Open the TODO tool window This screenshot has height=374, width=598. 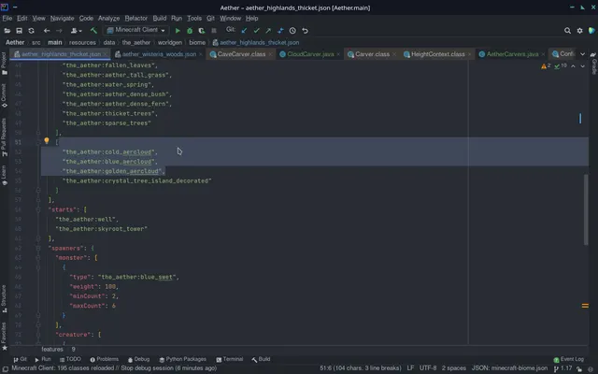(70, 359)
